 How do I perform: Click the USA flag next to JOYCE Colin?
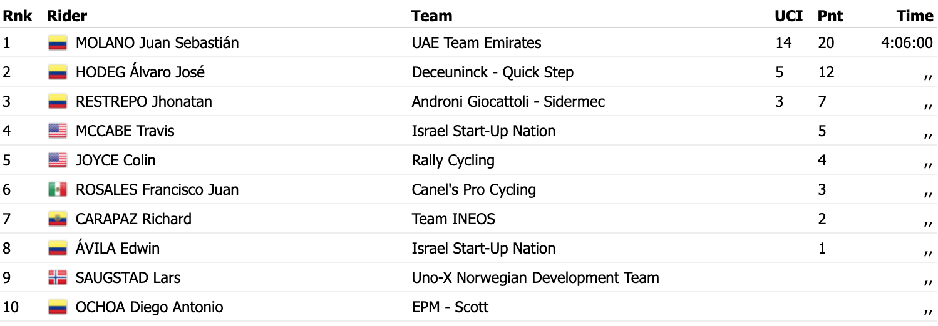coord(58,161)
